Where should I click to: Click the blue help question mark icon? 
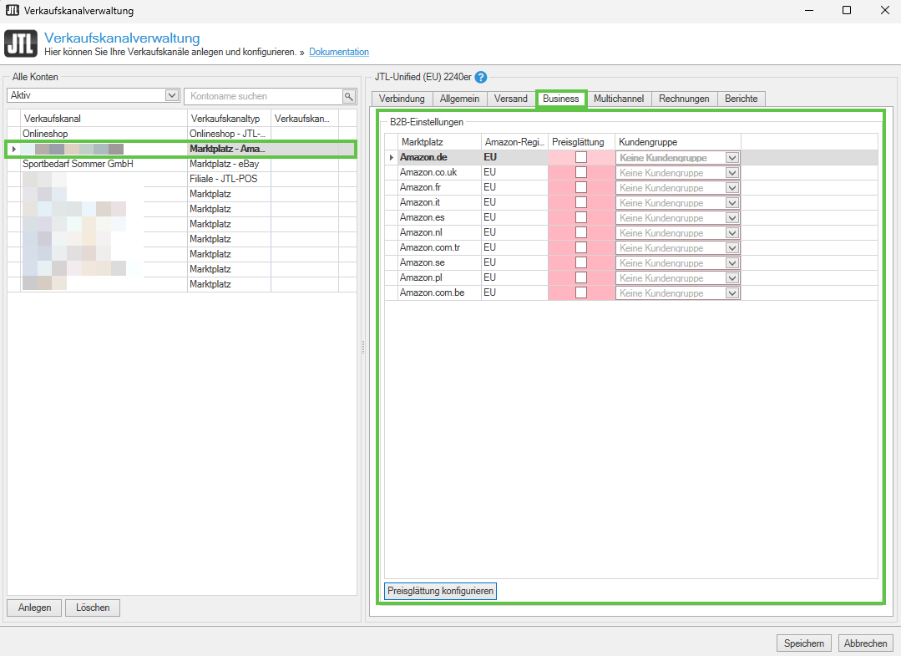481,77
